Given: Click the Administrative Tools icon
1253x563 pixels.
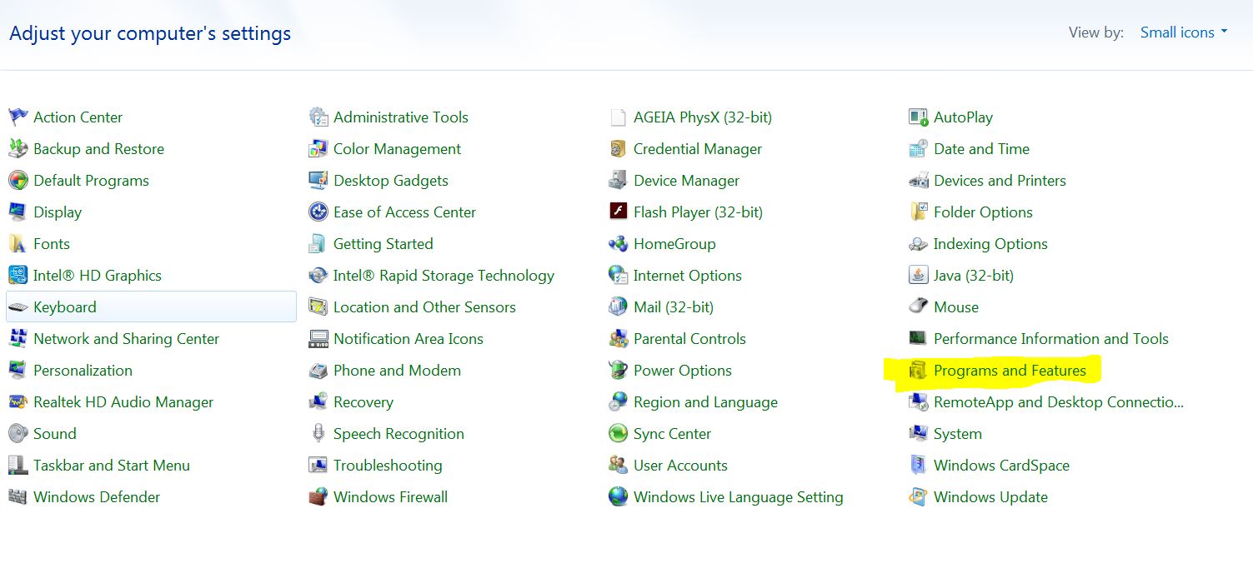Looking at the screenshot, I should [318, 117].
